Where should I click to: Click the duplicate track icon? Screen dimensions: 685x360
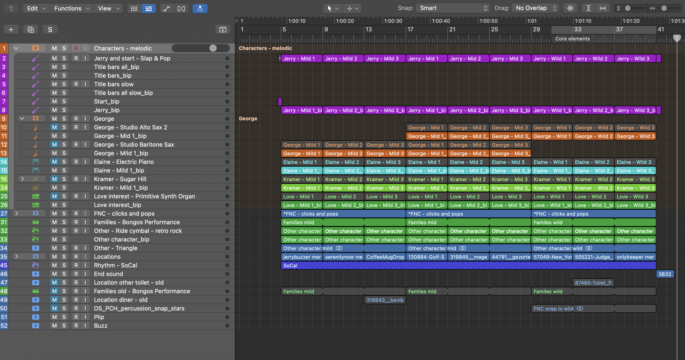click(31, 30)
